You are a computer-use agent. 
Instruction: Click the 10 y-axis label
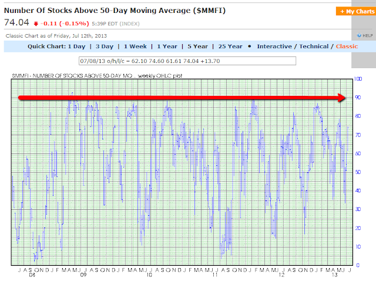358,246
